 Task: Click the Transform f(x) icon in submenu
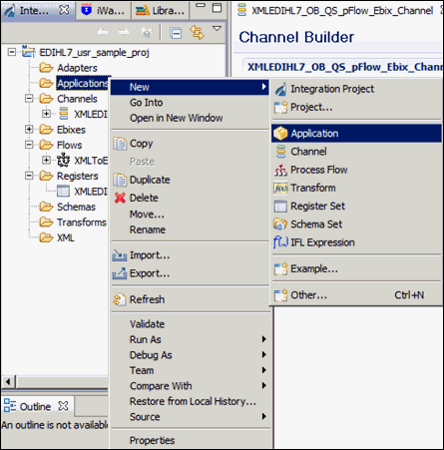click(x=280, y=189)
